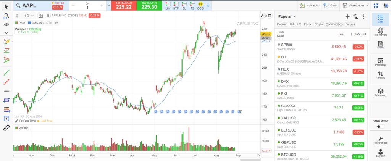Click the Sell 229.22 button
This screenshot has width=391, height=161.
pos(124,5)
